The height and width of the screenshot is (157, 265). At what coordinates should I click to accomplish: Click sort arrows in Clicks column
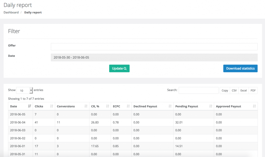pos(51,106)
